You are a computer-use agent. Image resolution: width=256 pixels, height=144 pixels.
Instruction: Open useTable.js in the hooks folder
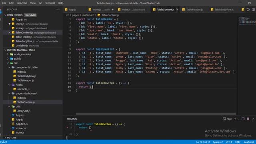(x=23, y=89)
